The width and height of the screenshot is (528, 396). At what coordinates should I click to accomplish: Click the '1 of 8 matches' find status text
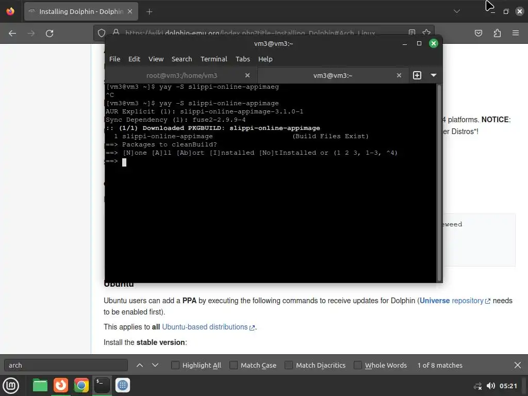pyautogui.click(x=440, y=365)
